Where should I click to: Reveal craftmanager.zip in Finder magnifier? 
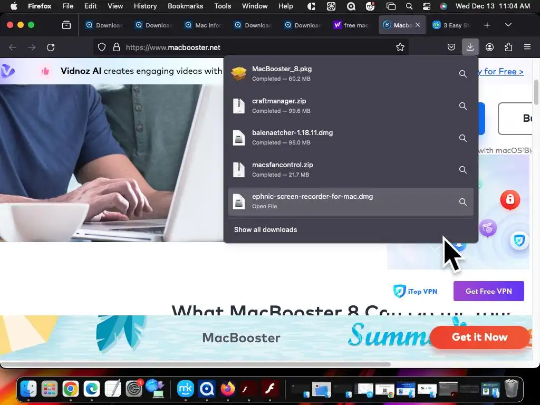pyautogui.click(x=463, y=105)
